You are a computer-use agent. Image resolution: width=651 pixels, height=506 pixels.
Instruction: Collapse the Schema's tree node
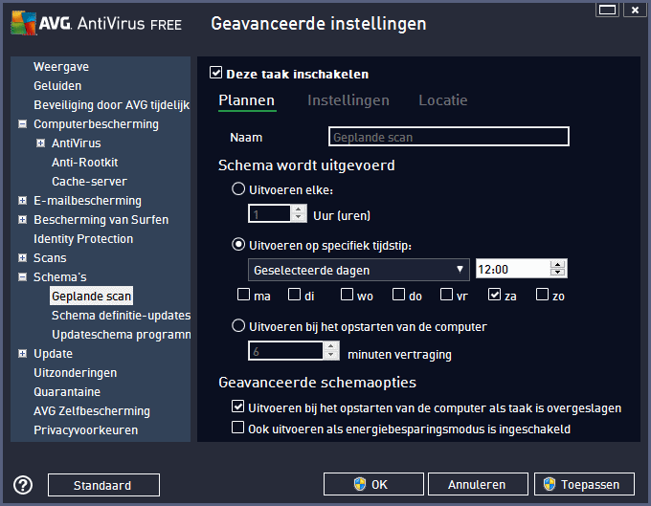23,277
